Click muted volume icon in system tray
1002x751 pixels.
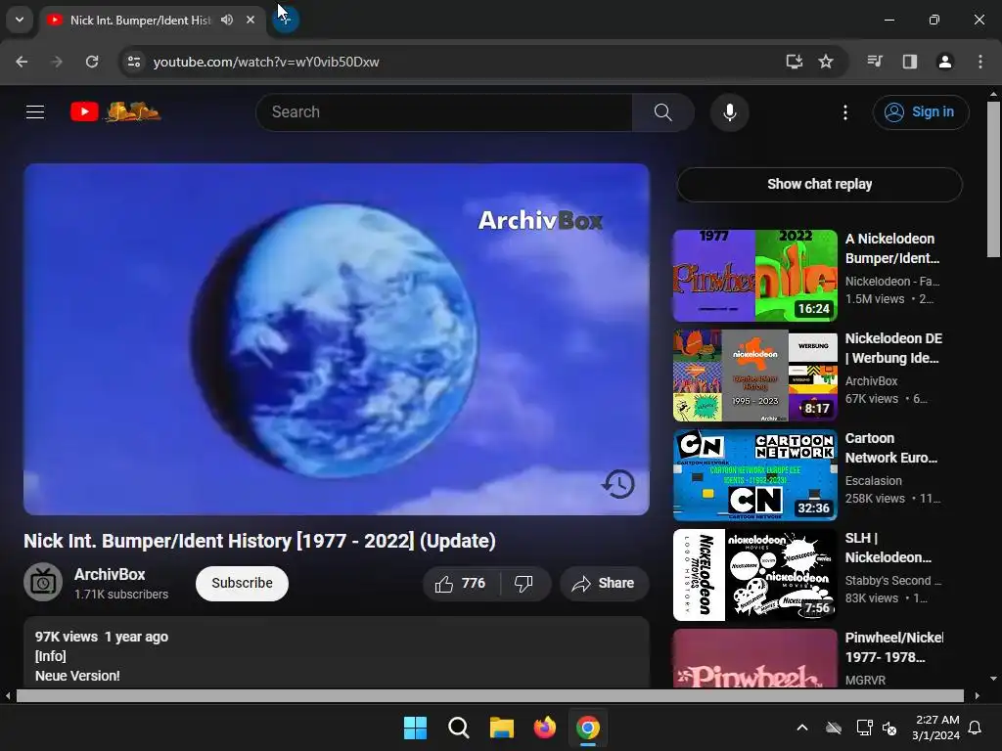888,728
